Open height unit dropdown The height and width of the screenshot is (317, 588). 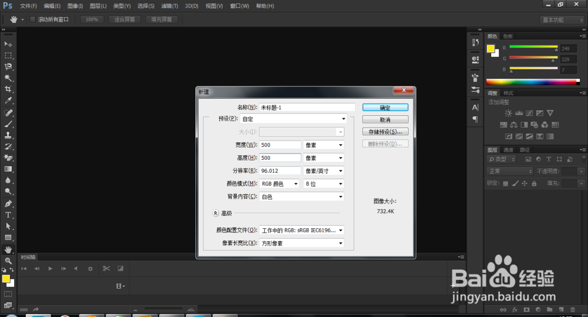323,158
